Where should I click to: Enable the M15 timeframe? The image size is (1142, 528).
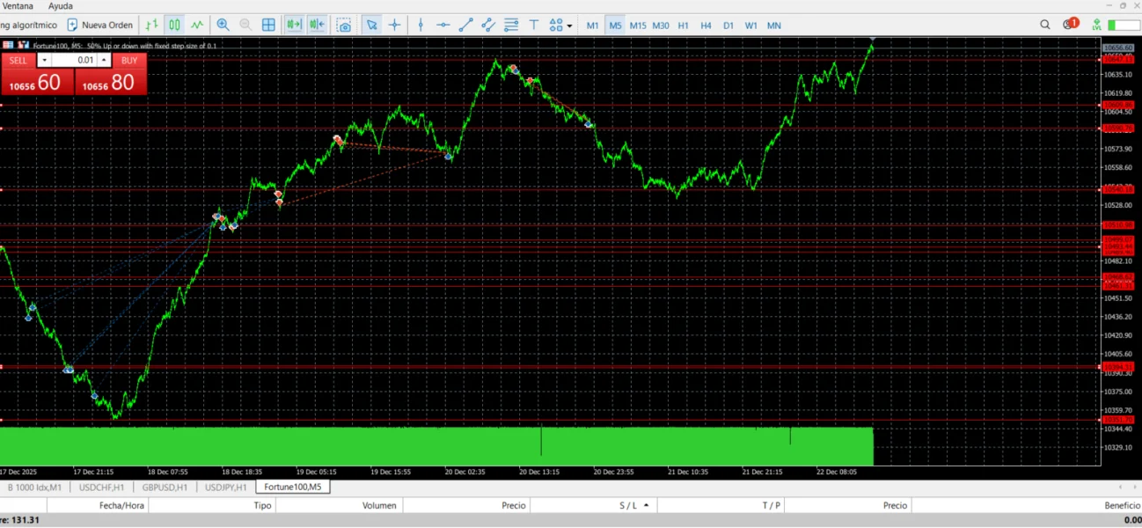point(638,26)
